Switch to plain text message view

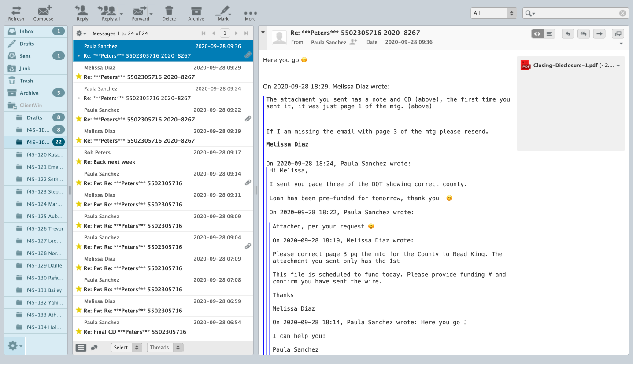pos(549,34)
